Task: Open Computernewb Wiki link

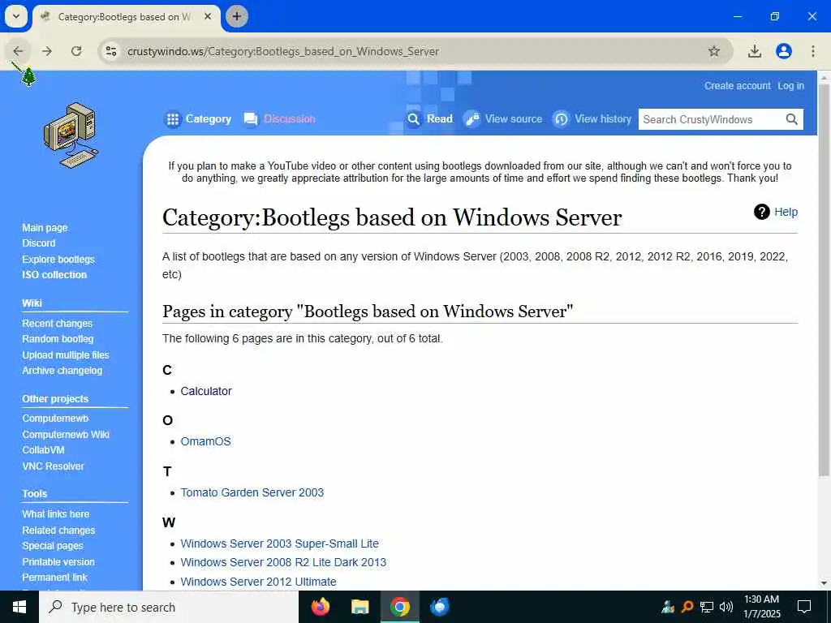Action: [x=66, y=435]
